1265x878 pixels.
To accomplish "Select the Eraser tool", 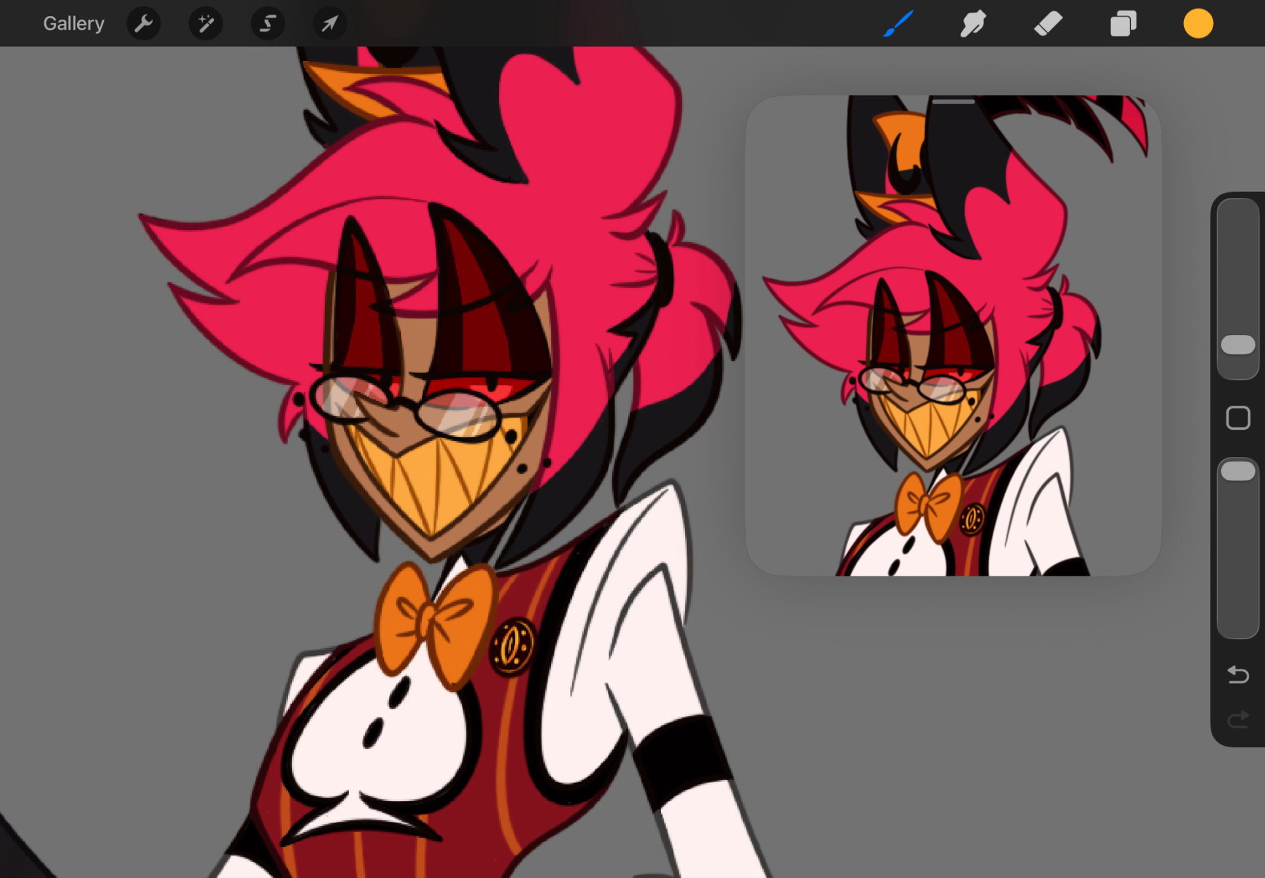I will [1048, 24].
